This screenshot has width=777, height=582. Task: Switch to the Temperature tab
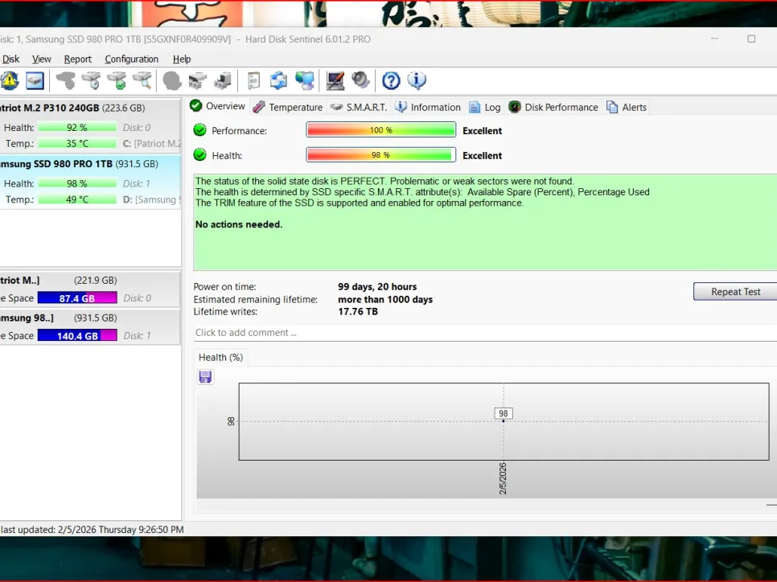[288, 107]
